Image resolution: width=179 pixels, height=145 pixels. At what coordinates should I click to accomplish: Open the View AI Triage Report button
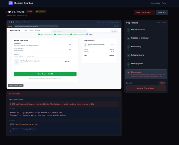click(x=146, y=88)
